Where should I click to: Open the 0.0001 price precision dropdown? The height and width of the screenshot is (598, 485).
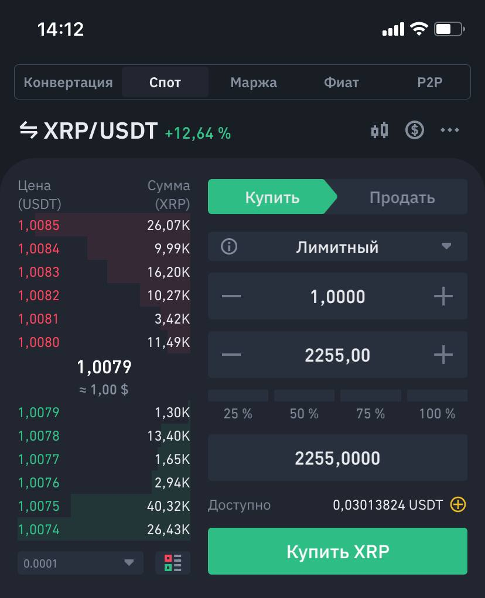click(x=80, y=563)
